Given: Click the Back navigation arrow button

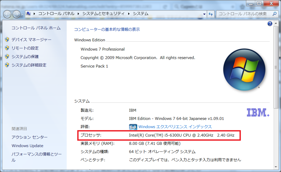Looking at the screenshot, I should click(7, 14).
